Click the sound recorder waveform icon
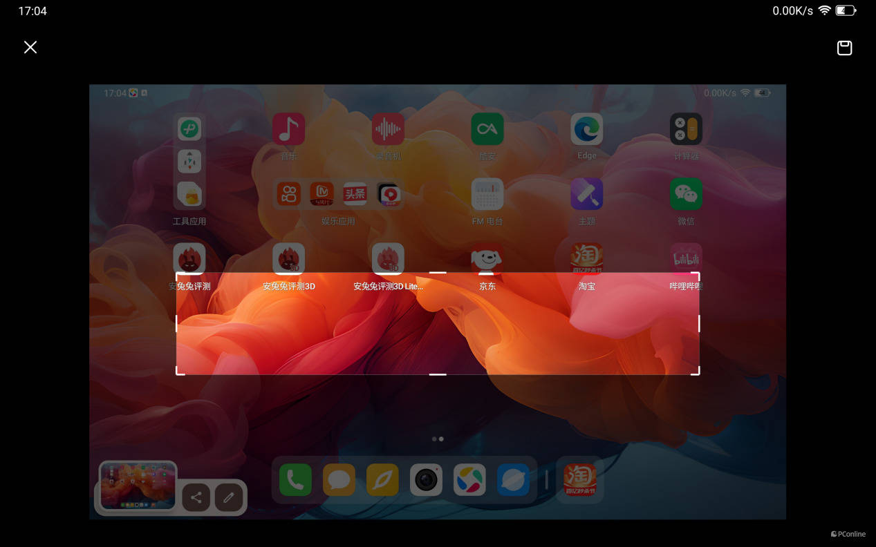This screenshot has width=876, height=547. click(x=388, y=129)
